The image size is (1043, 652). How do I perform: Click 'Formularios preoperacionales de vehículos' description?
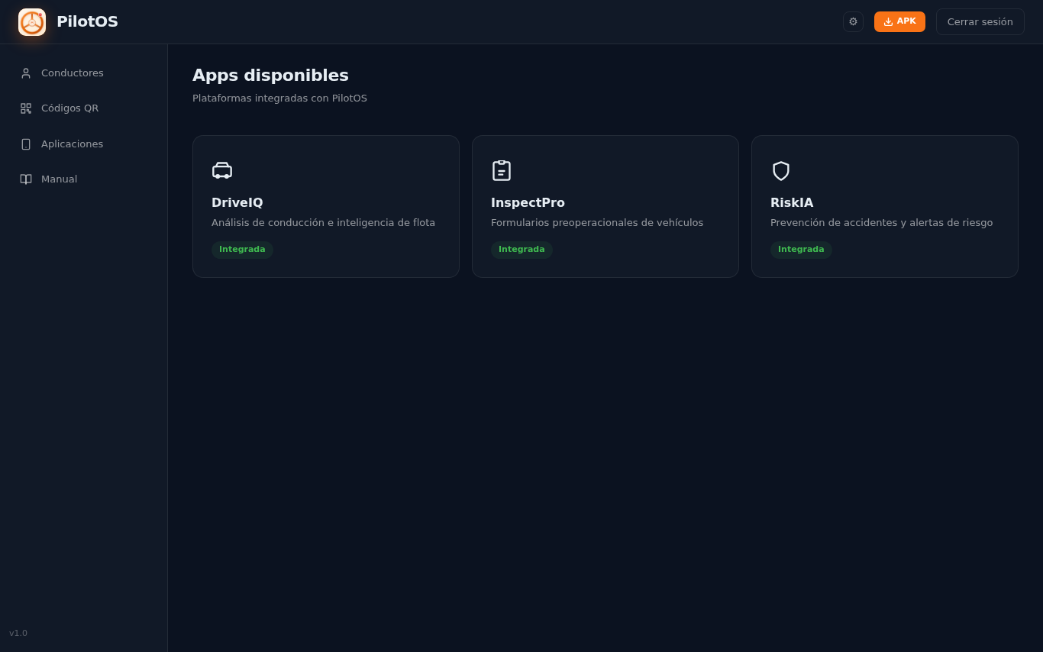[597, 223]
